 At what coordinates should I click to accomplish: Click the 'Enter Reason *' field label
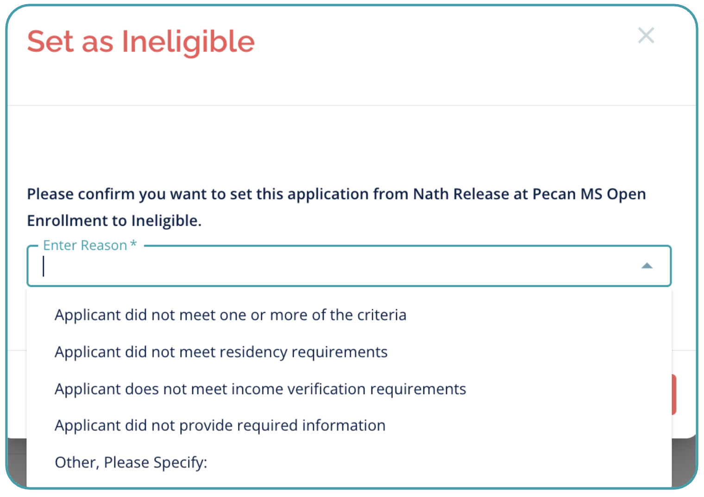click(x=85, y=245)
